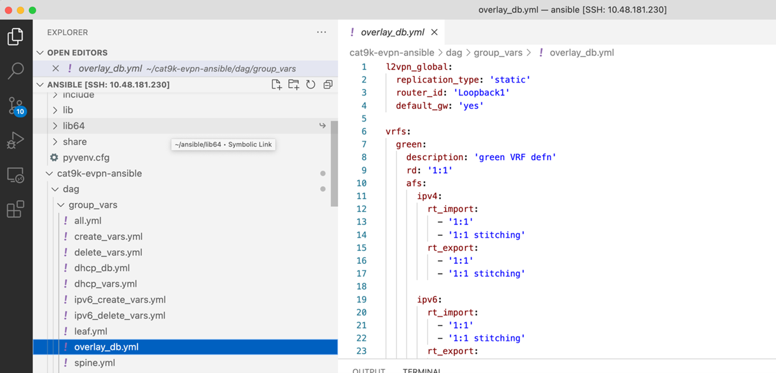776x373 pixels.
Task: Click the 'static' value on line 2
Action: pos(510,80)
